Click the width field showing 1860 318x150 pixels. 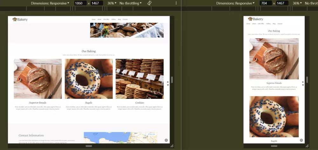click(80, 3)
